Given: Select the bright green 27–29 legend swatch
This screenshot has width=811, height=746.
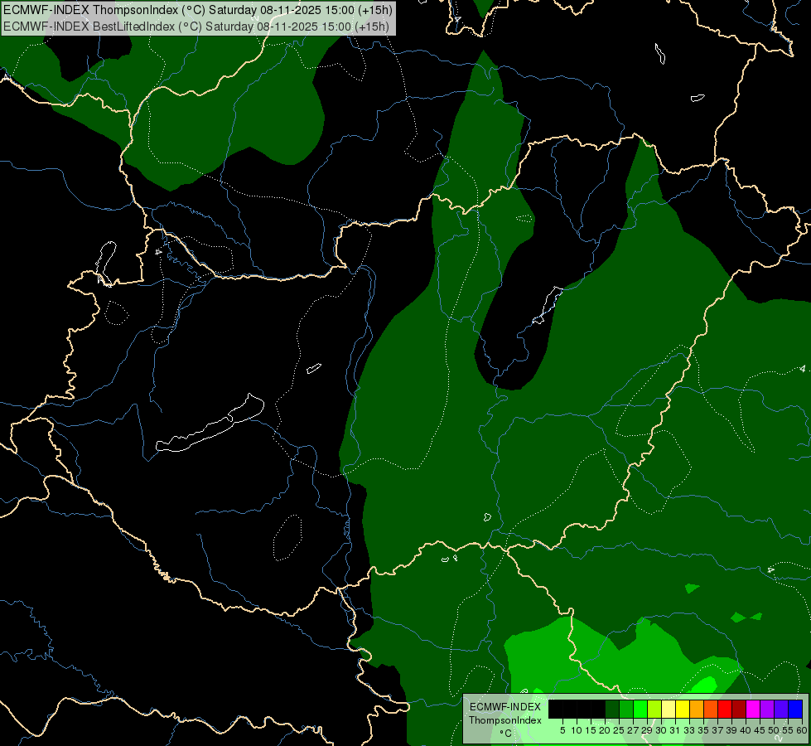Looking at the screenshot, I should [x=640, y=710].
